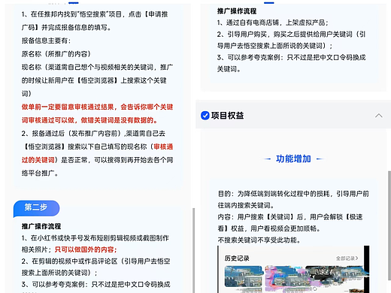The width and height of the screenshot is (391, 293).
Task: Click the 推广操作流程 heading in left panel
Action: coord(41,226)
